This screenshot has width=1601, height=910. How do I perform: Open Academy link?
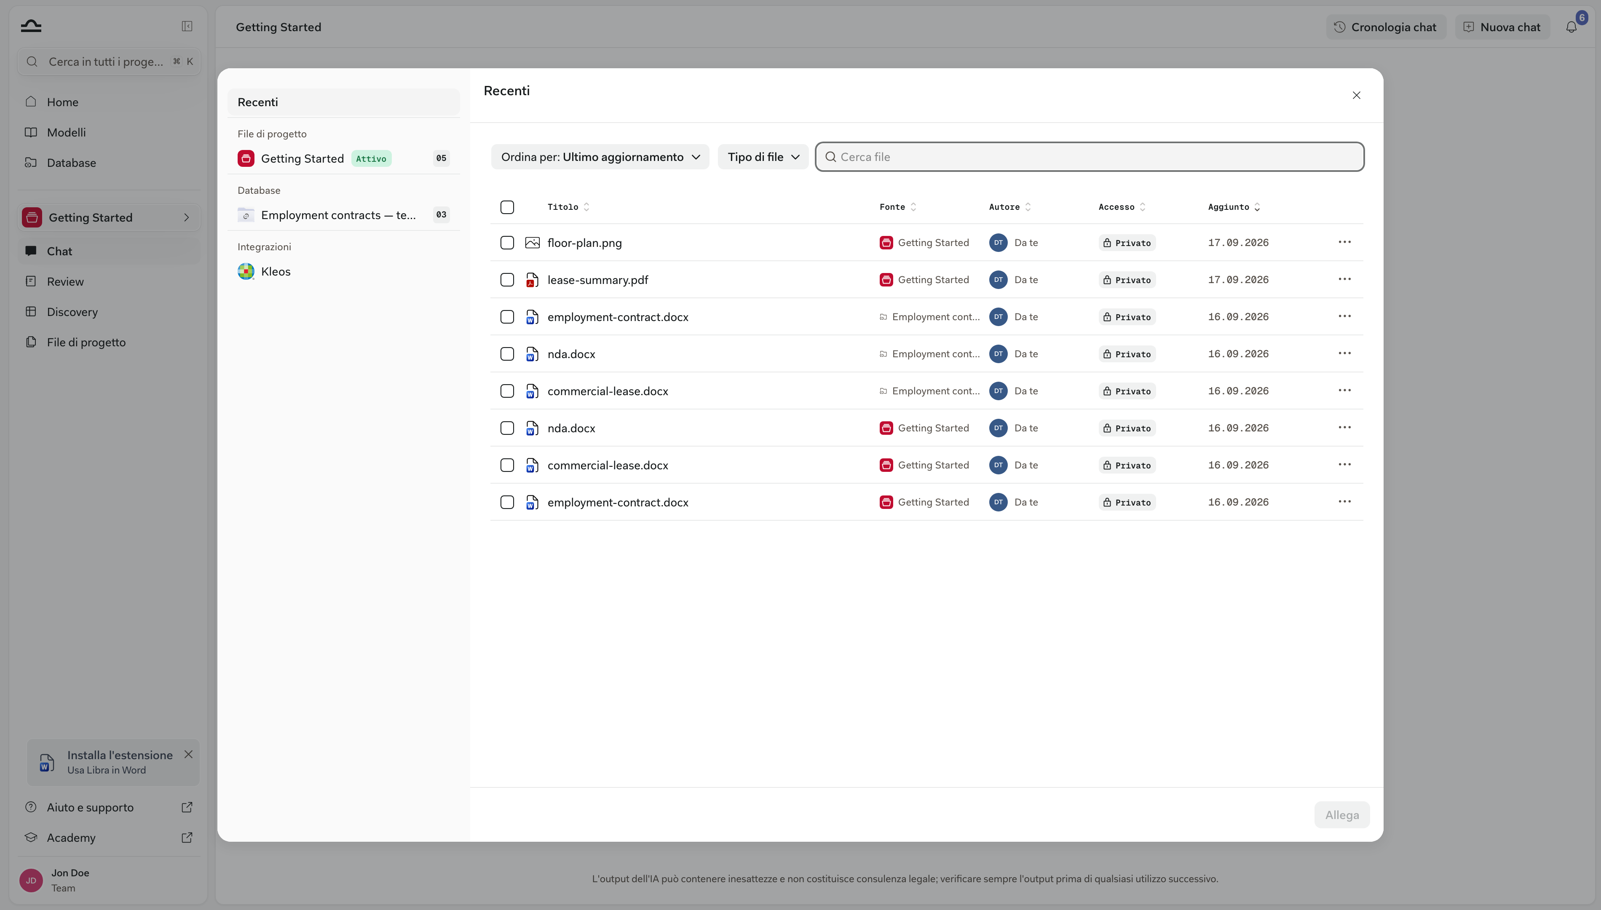(x=109, y=838)
